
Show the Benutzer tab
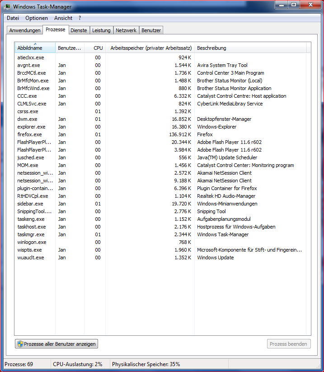tap(151, 30)
